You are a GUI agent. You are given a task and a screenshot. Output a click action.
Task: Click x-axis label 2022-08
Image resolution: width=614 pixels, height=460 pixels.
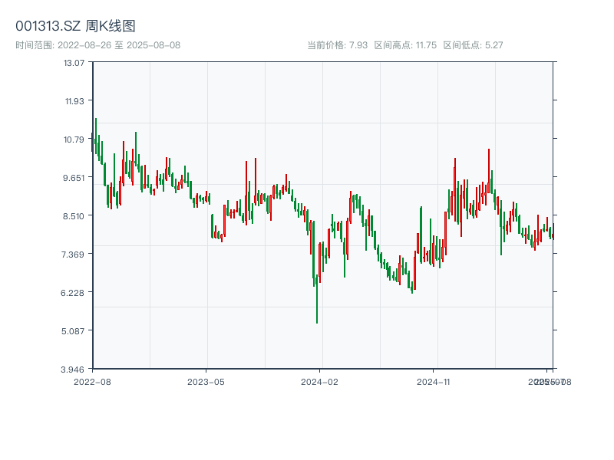(92, 382)
